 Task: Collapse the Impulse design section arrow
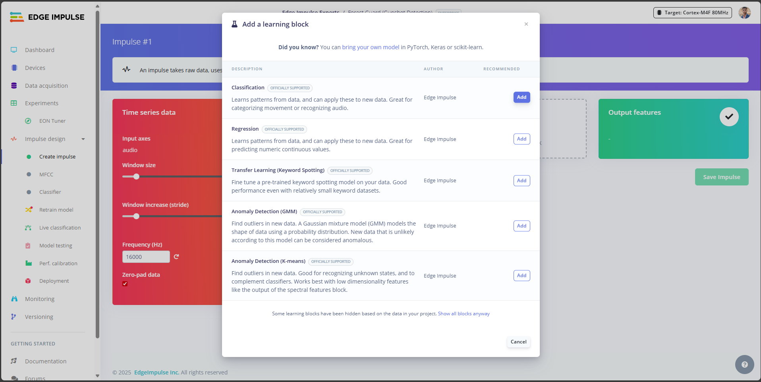tap(83, 139)
